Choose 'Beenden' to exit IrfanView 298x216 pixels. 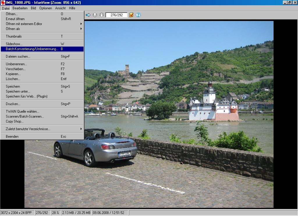tap(12, 137)
